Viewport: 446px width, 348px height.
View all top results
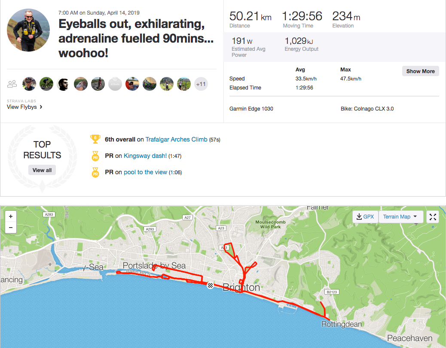point(42,170)
